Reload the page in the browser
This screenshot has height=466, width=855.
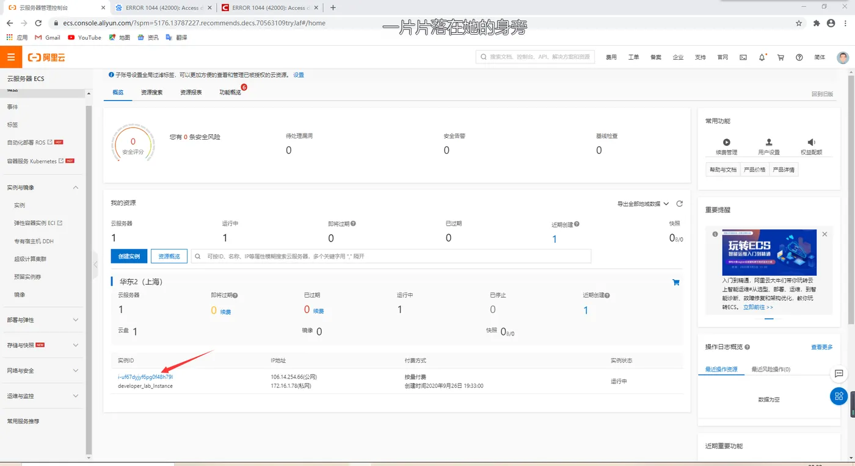38,23
